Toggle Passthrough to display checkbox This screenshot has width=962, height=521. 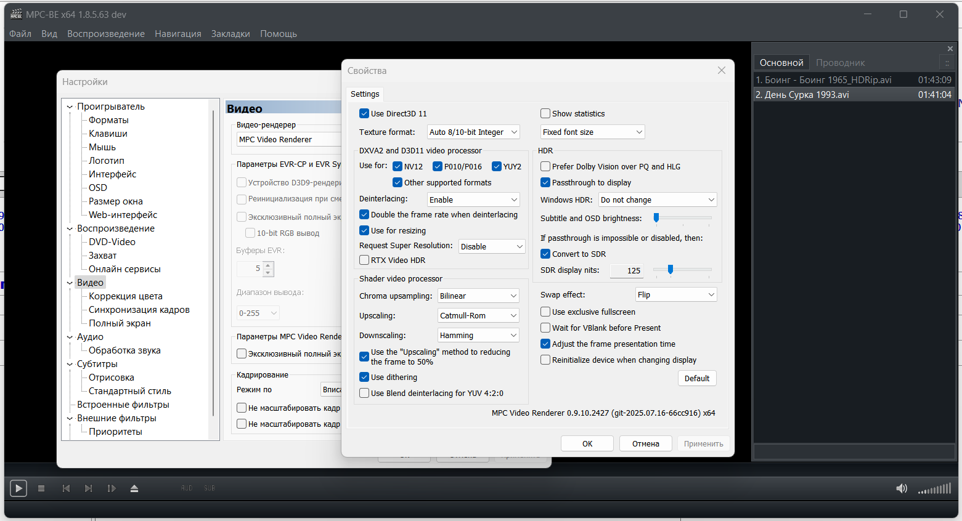pos(545,182)
